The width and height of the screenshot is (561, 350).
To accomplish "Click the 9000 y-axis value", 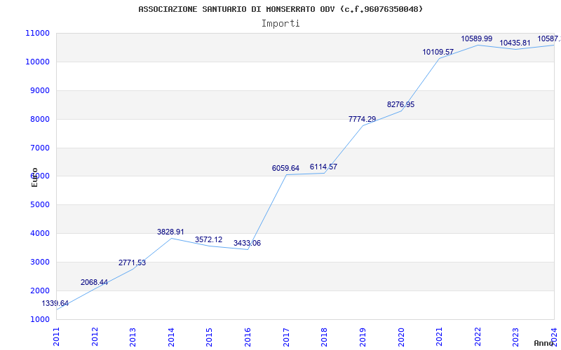I will point(40,90).
